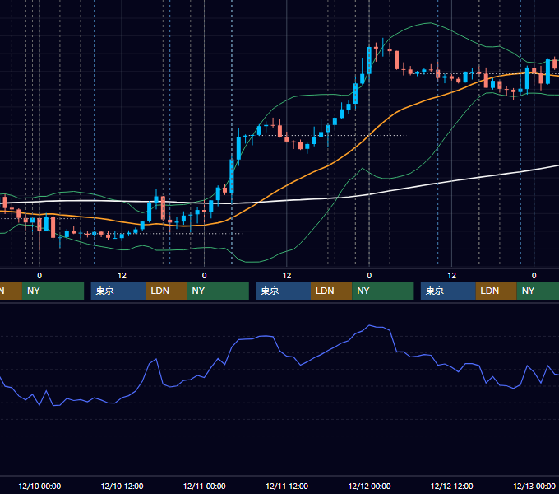Click the 12/11 12:00 date label
Screen dimensions: 559x494
pyautogui.click(x=287, y=486)
